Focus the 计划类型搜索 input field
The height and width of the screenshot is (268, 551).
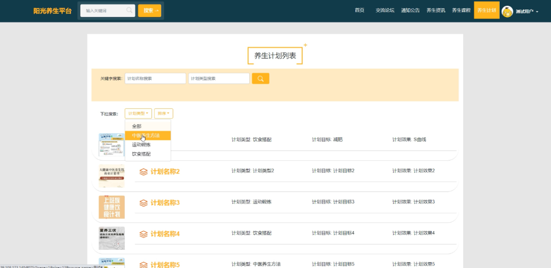pyautogui.click(x=219, y=78)
